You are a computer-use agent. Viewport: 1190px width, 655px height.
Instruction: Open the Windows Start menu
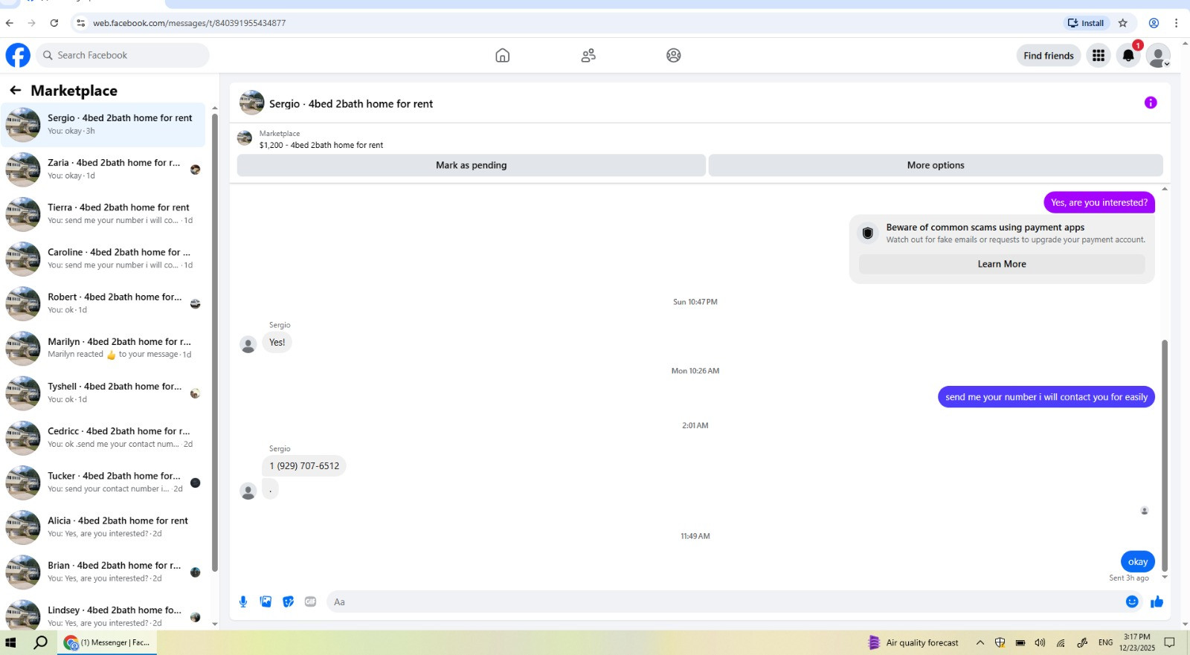coord(10,642)
